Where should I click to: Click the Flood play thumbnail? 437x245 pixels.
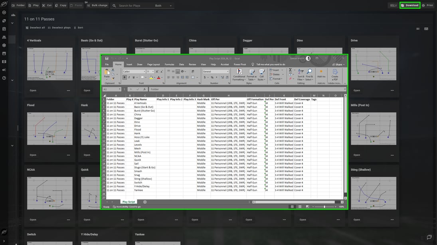[x=49, y=129]
